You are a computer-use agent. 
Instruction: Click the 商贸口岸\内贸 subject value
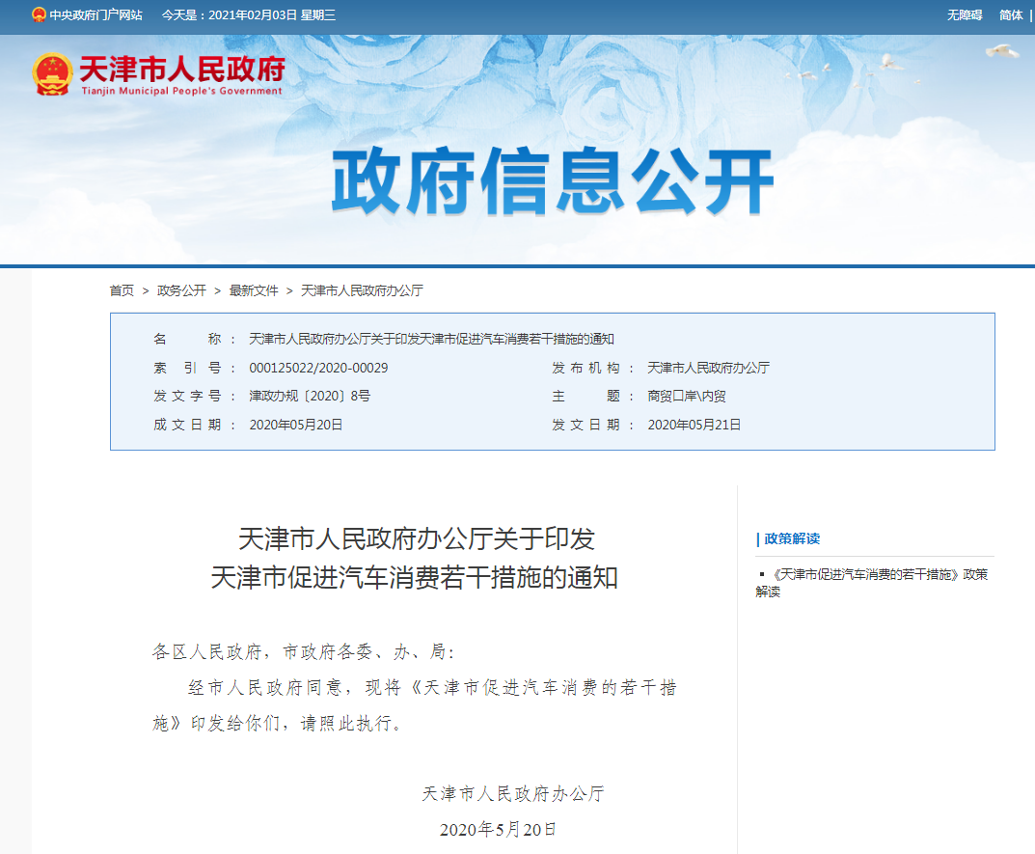[687, 396]
